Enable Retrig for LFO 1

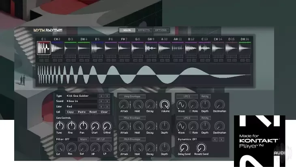pyautogui.click(x=205, y=96)
